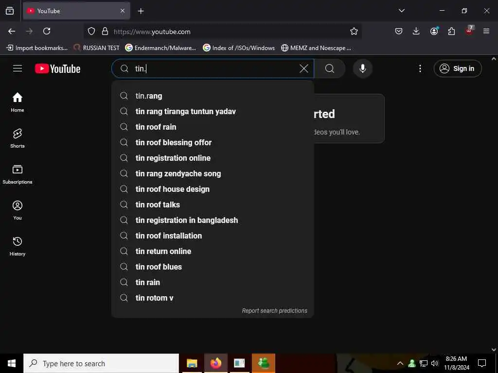Image resolution: width=498 pixels, height=373 pixels.
Task: Choose 'tin roof house design' suggestion
Action: click(x=213, y=189)
